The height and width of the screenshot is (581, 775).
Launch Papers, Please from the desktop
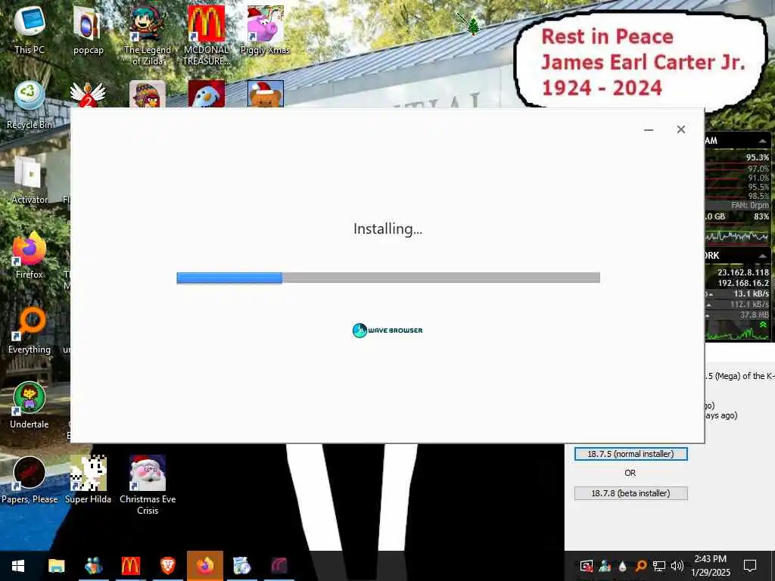pos(30,480)
